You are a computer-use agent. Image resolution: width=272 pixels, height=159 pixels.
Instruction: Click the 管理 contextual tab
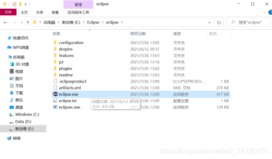tap(78, 5)
